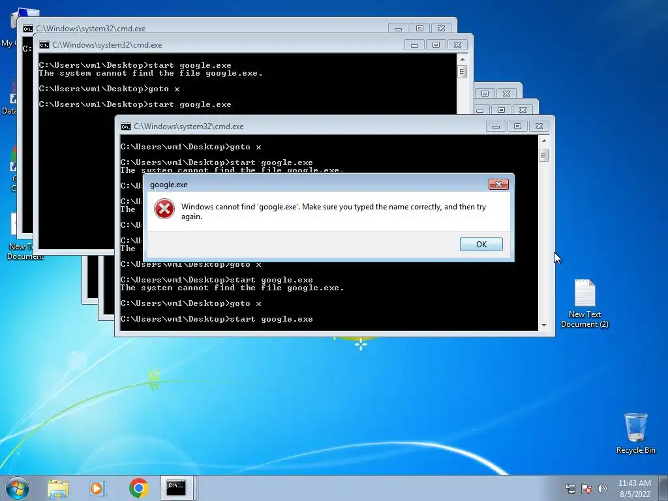
Task: Minimize the second cmd.exe window
Action: point(414,45)
